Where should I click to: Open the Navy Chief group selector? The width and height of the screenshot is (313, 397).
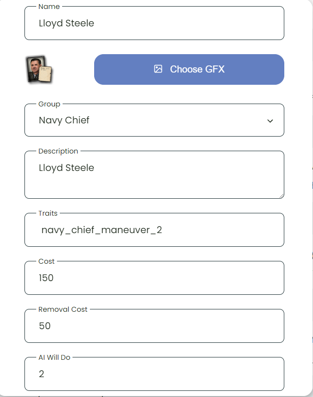coord(154,120)
